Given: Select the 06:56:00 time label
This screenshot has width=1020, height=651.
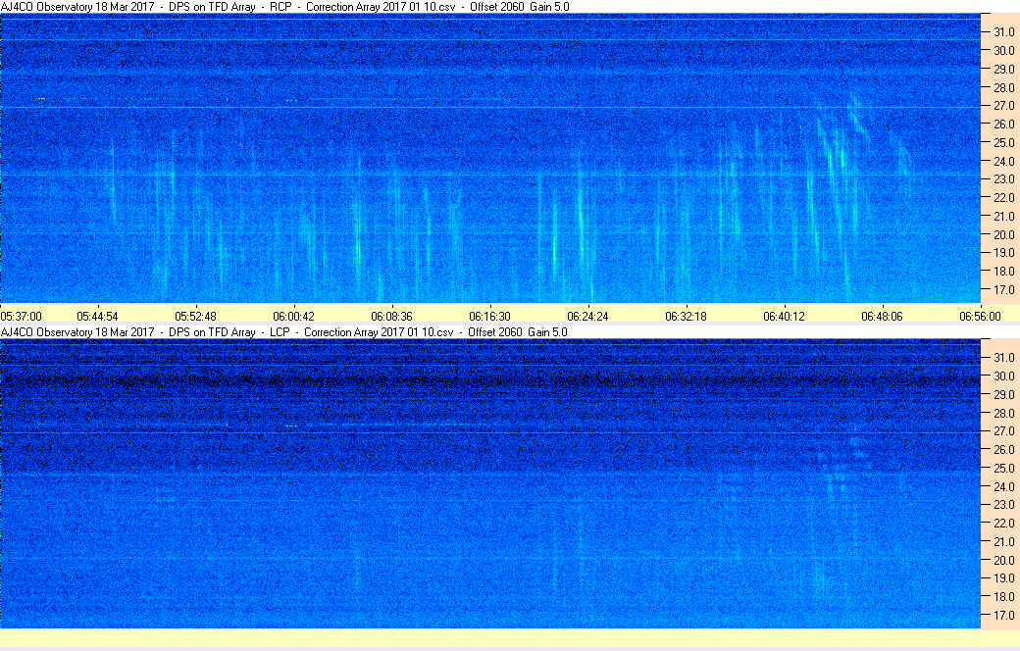Looking at the screenshot, I should [981, 317].
